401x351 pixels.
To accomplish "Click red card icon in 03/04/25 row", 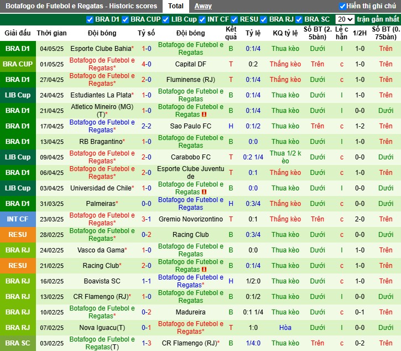I will 204,192.
